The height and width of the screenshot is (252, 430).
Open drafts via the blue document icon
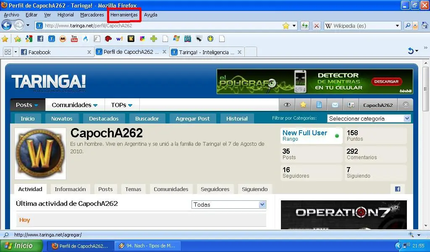pos(319,105)
